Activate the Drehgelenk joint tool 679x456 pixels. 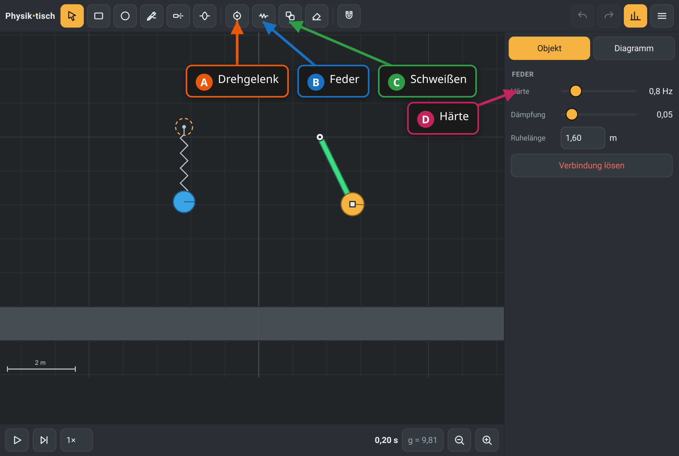point(237,16)
